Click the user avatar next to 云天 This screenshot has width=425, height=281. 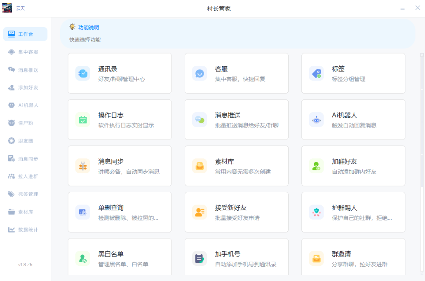(7, 8)
